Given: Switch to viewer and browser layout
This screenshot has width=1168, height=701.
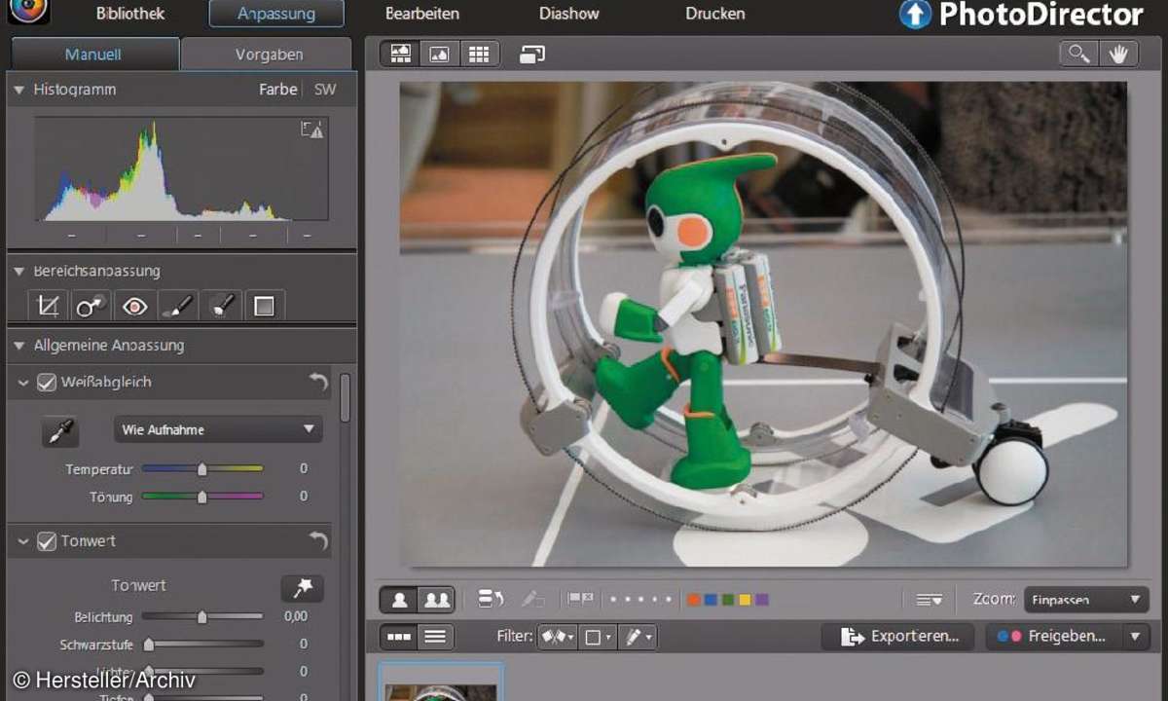Looking at the screenshot, I should 401,55.
